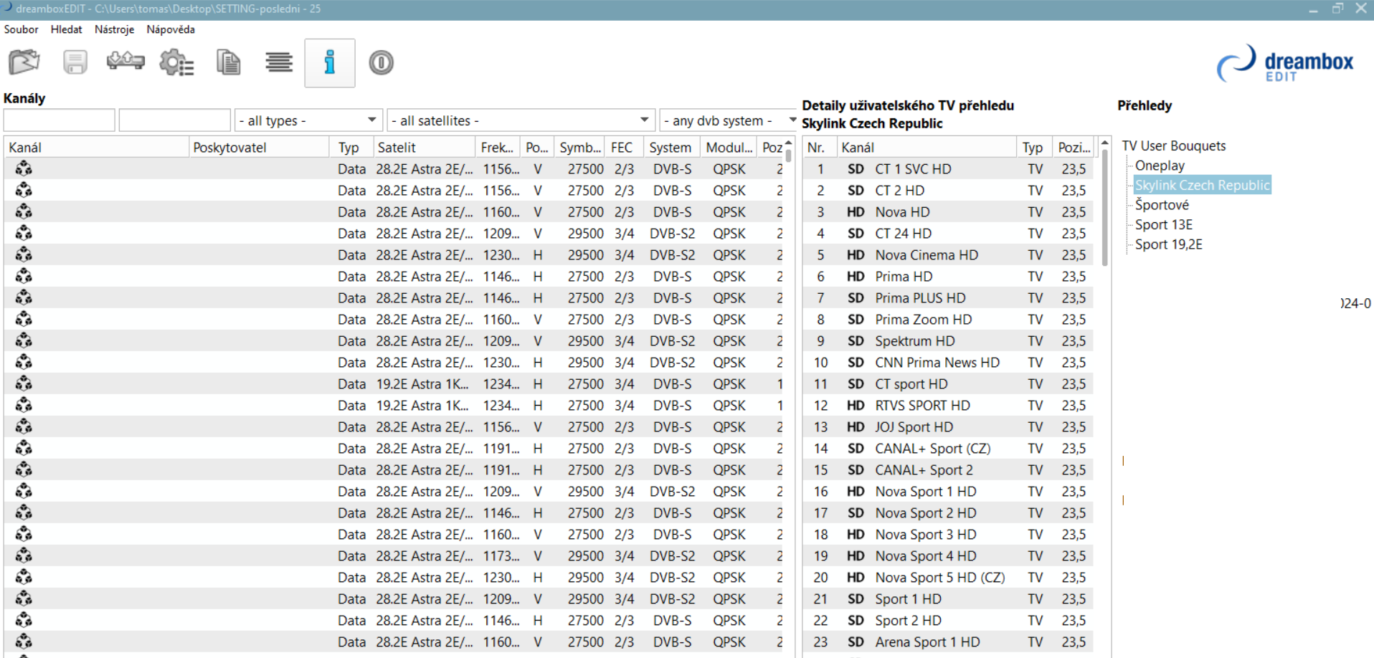
Task: Sort channels by the Symb... column header
Action: [x=580, y=147]
